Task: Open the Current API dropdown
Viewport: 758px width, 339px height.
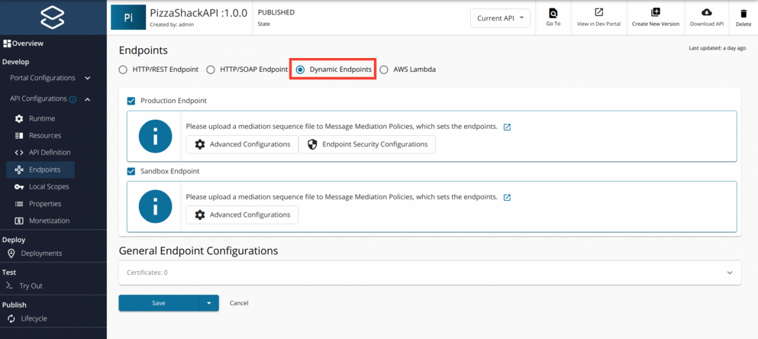Action: click(500, 18)
